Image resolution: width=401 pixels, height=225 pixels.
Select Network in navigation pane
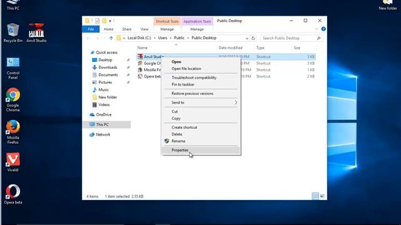click(x=103, y=134)
